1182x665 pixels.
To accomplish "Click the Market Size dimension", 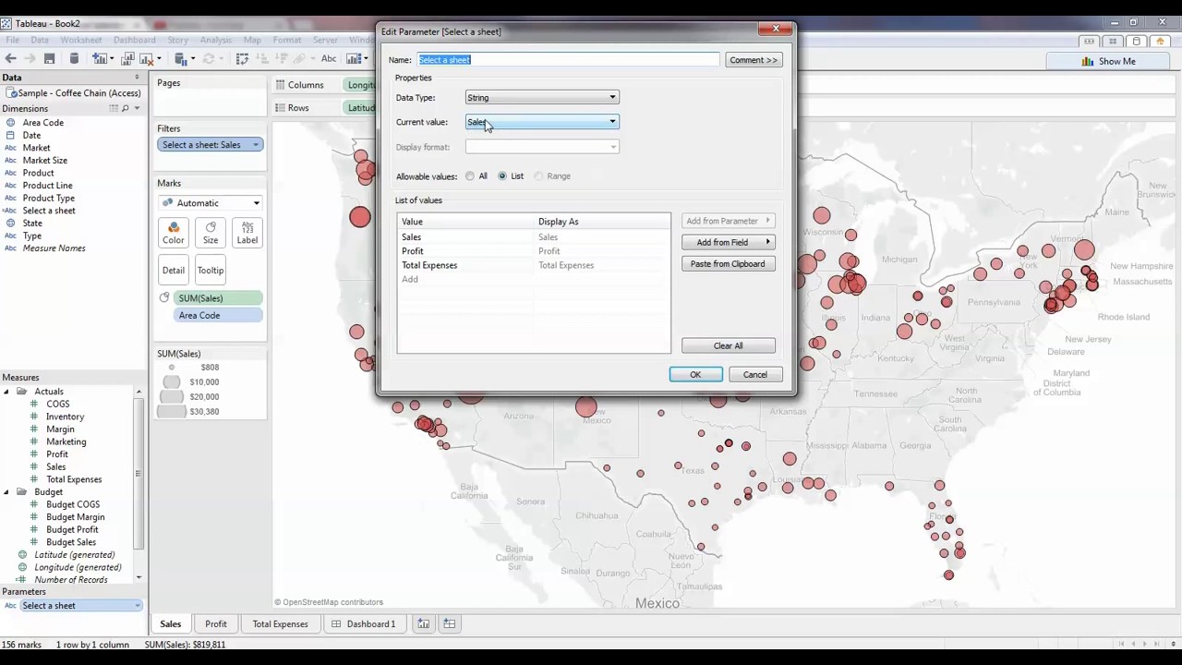I will pyautogui.click(x=44, y=161).
